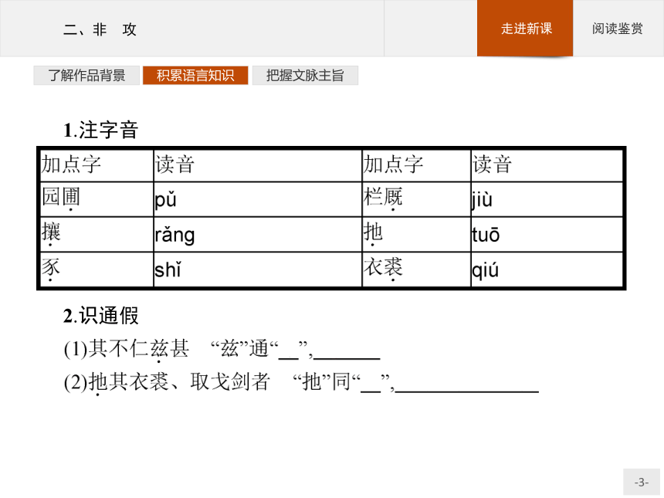Viewport: 664px width, 498px height.
Task: Click the table cell 栏厩
Action: pyautogui.click(x=416, y=199)
